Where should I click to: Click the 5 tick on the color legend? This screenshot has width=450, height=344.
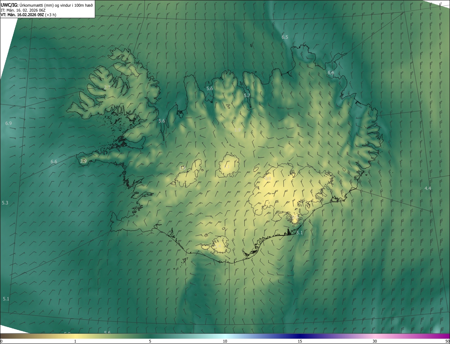(x=150, y=341)
